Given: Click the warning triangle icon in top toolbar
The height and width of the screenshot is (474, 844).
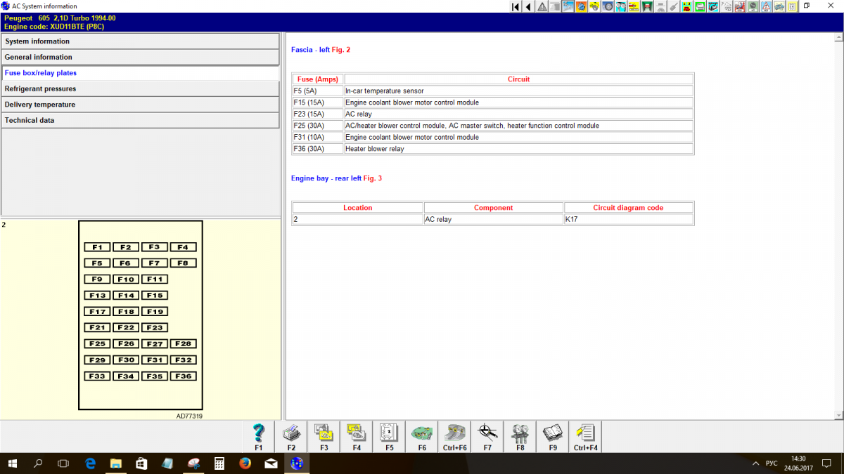Looking at the screenshot, I should (x=542, y=6).
